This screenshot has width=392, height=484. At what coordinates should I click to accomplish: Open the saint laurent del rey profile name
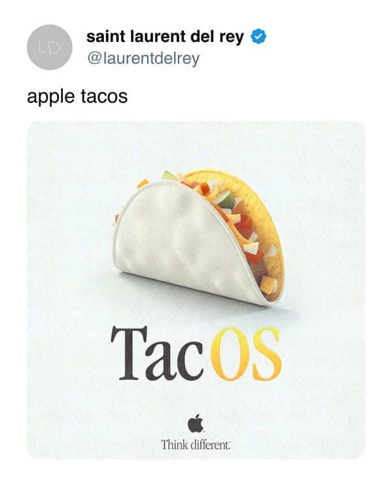pyautogui.click(x=165, y=37)
